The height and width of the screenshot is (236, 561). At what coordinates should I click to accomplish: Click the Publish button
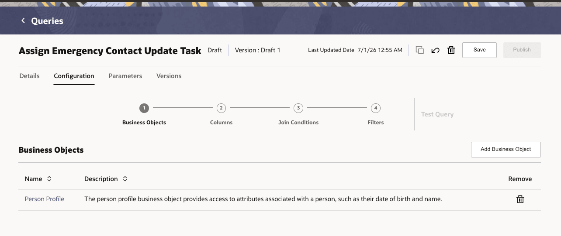[x=522, y=50]
